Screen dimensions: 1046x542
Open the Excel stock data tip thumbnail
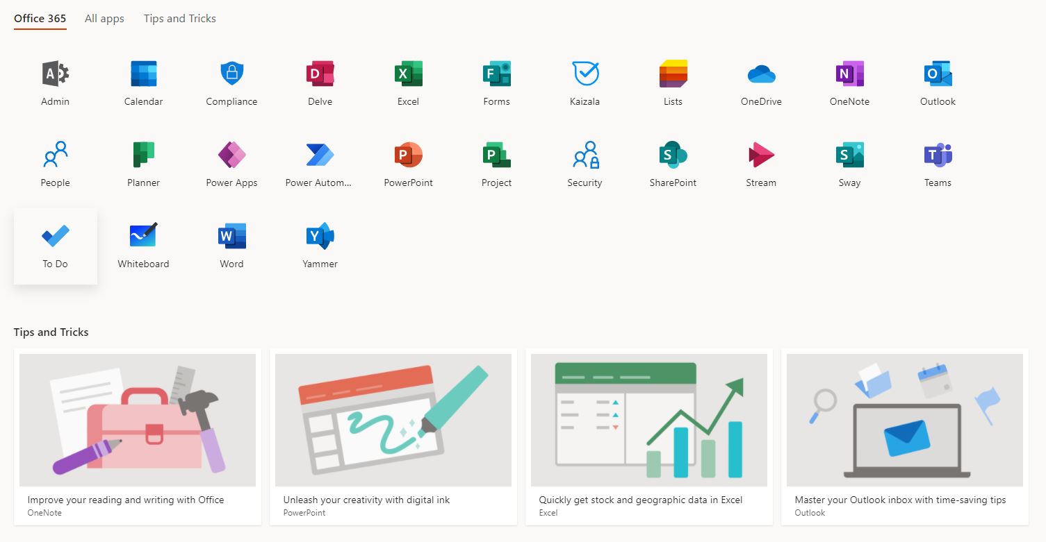click(x=649, y=420)
